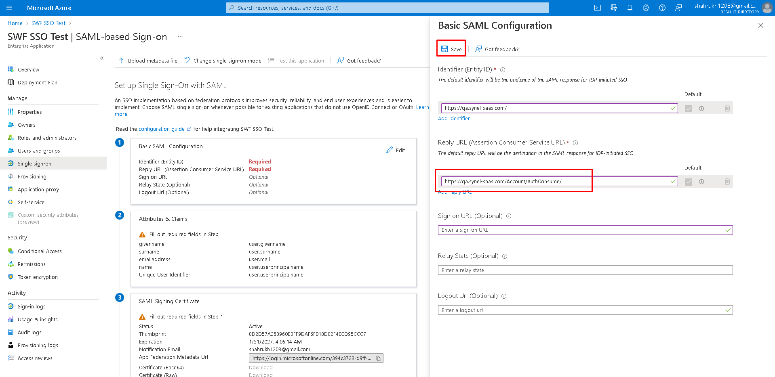Image resolution: width=775 pixels, height=377 pixels.
Task: Toggle default checkbox for identifier row
Action: (689, 108)
